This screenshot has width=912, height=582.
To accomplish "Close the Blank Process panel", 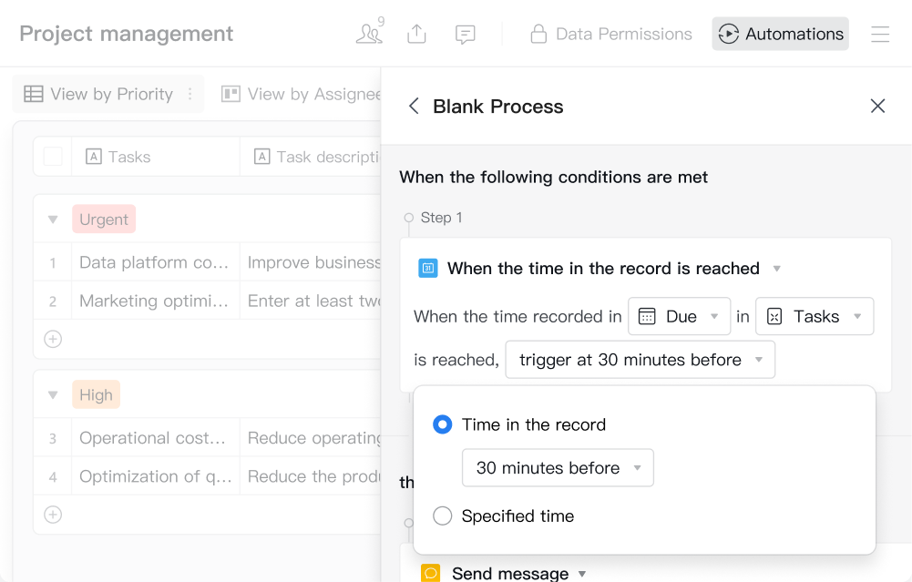I will pos(877,107).
